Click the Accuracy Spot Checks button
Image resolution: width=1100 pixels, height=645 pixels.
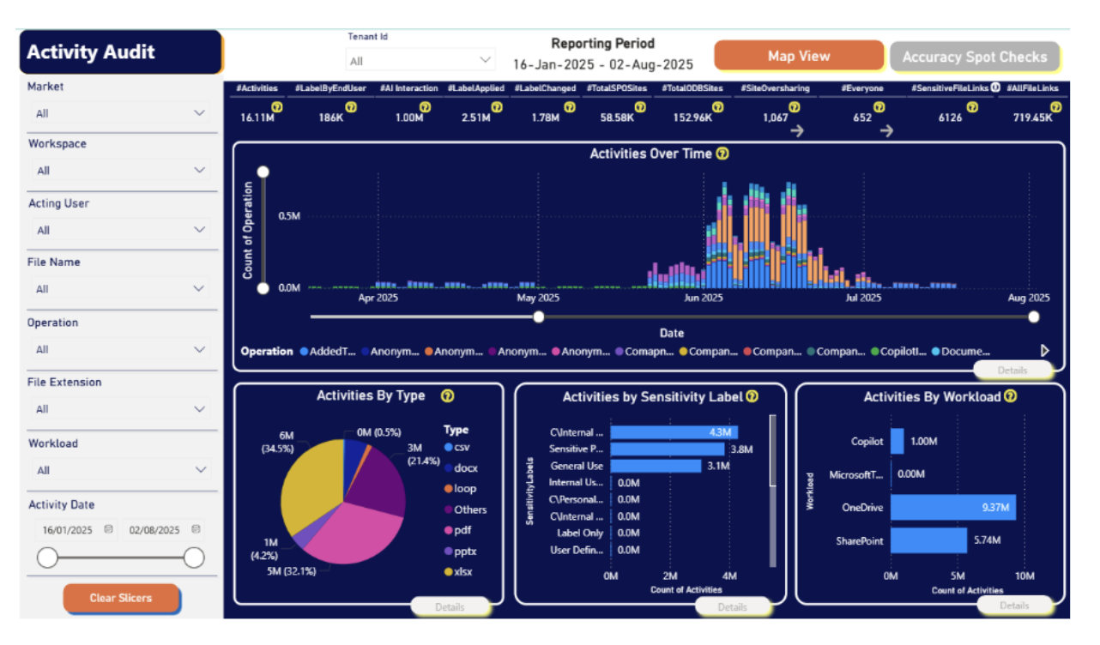(974, 57)
